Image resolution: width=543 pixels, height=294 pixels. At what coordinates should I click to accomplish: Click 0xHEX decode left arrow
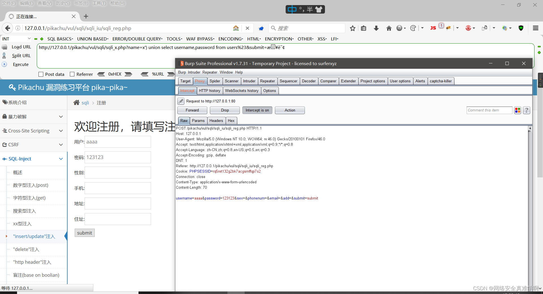pyautogui.click(x=101, y=74)
